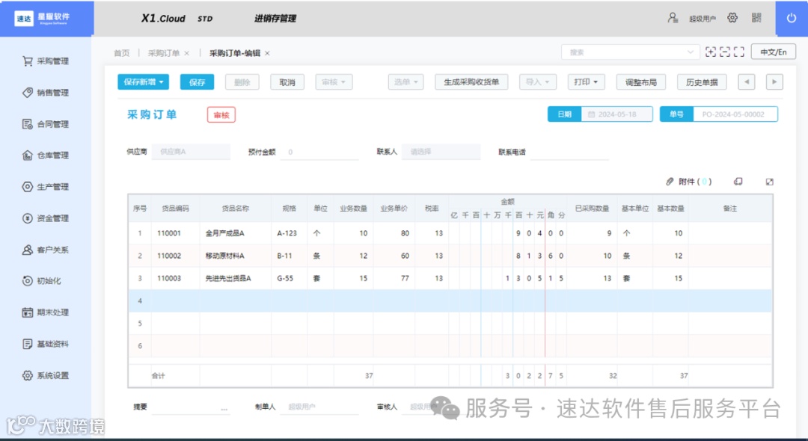Viewport: 808px width, 441px height.
Task: Click the red 审核 status stamp
Action: pyautogui.click(x=221, y=115)
